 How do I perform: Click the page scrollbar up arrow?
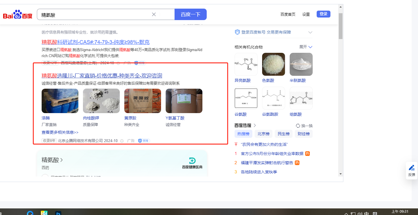[340, 7]
